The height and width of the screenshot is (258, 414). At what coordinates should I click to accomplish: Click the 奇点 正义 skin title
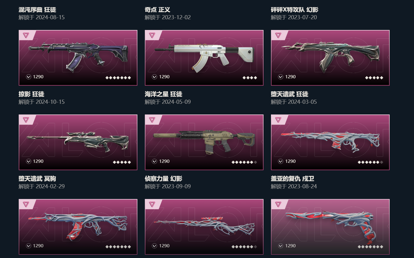158,10
